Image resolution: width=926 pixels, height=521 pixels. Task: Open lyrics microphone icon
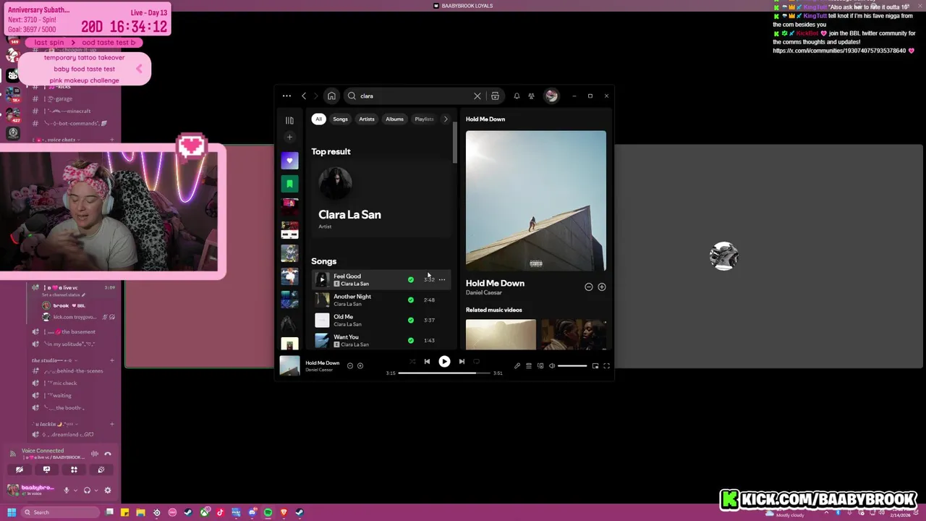point(517,366)
